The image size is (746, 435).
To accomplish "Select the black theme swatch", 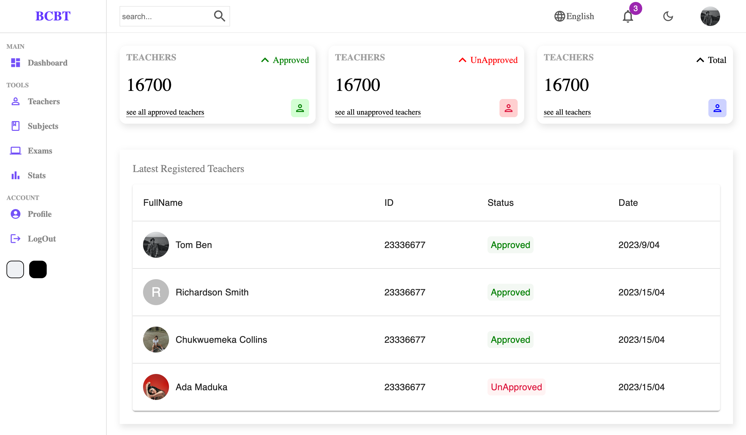I will click(38, 269).
